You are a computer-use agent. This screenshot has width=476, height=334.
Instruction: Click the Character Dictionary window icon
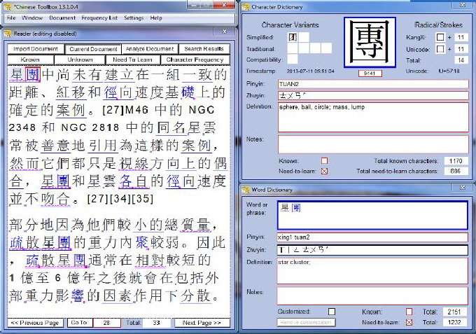(x=244, y=8)
